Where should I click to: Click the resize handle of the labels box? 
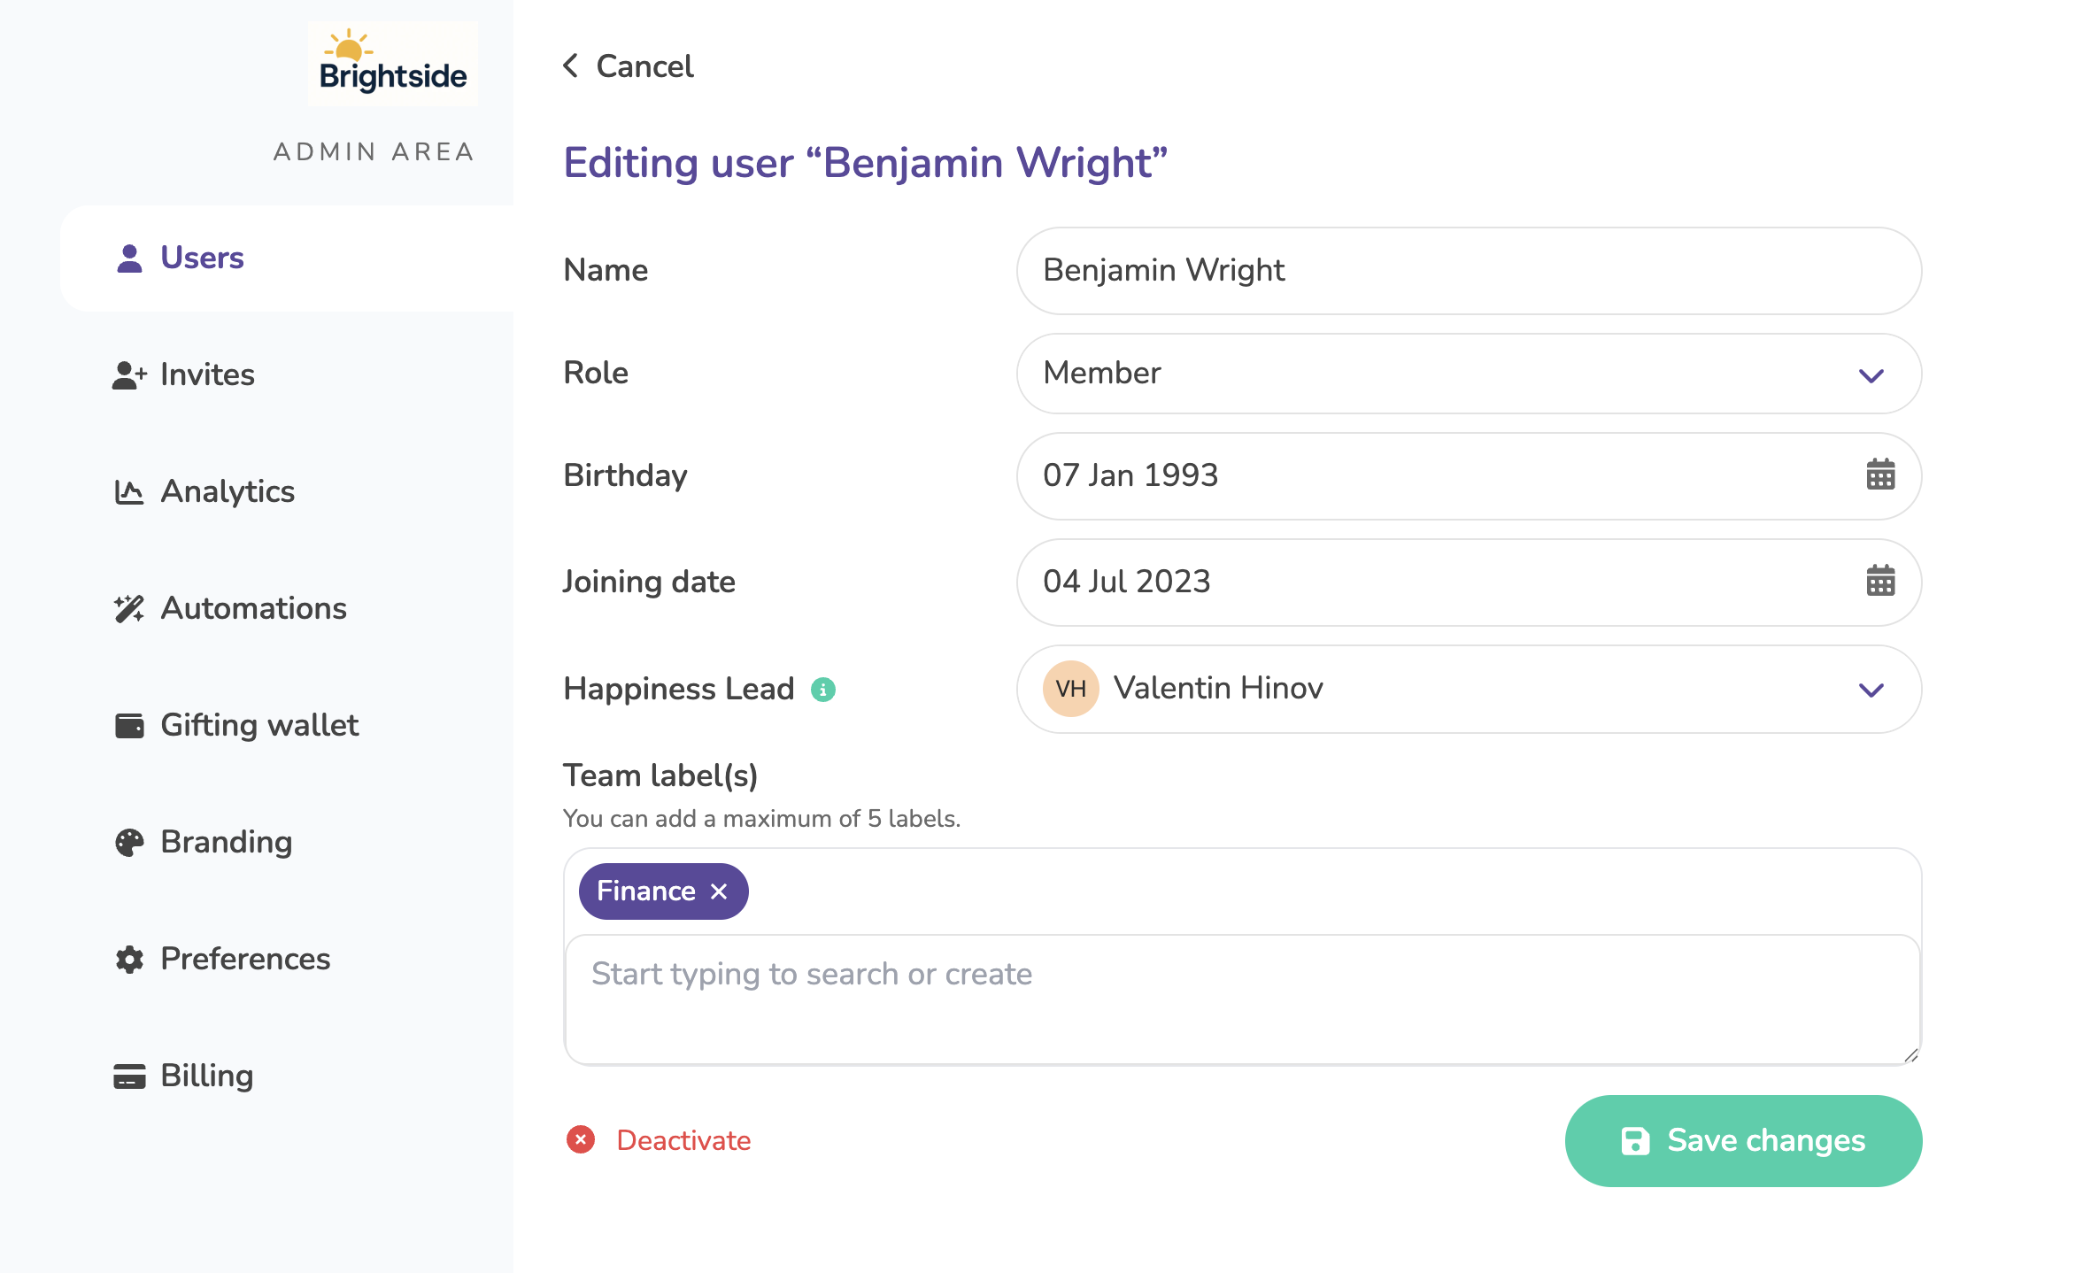(x=1910, y=1055)
